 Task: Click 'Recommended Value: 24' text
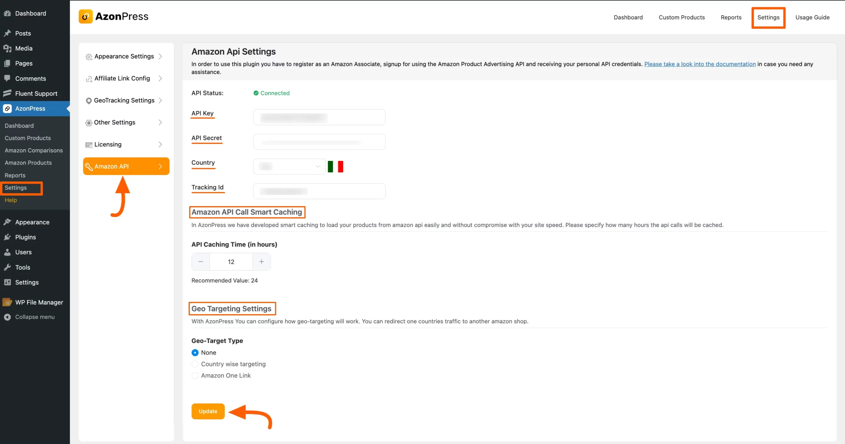click(224, 280)
